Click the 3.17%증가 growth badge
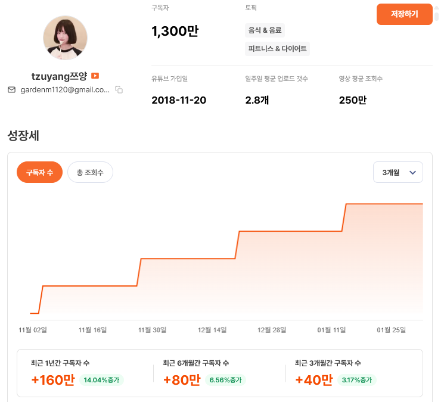This screenshot has height=402, width=444. (x=356, y=380)
